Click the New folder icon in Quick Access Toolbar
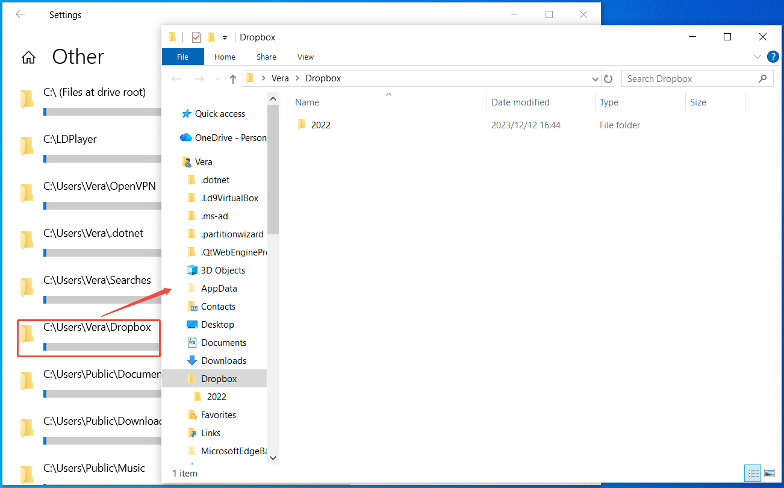Image resolution: width=784 pixels, height=488 pixels. [212, 37]
